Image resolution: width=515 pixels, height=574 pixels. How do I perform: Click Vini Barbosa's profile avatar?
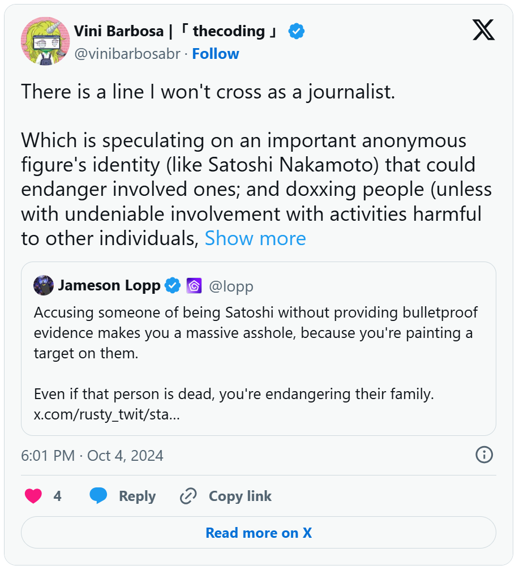pyautogui.click(x=45, y=41)
